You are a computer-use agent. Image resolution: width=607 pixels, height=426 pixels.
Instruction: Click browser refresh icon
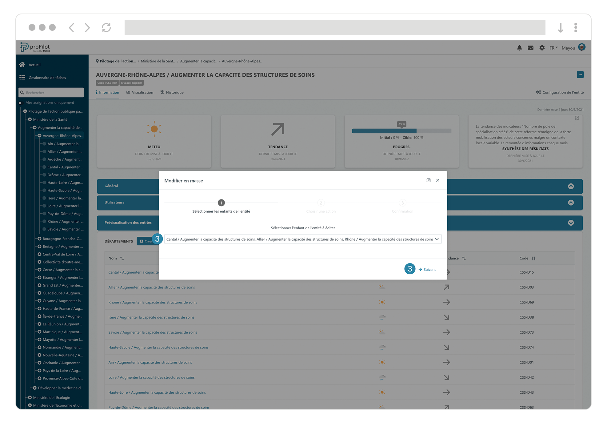pyautogui.click(x=106, y=28)
